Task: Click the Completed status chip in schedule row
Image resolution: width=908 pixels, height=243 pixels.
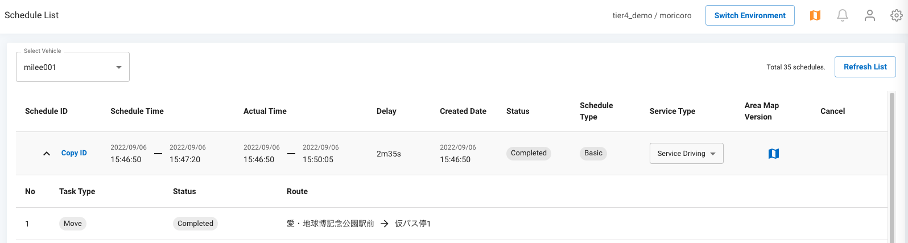Action: pos(529,153)
